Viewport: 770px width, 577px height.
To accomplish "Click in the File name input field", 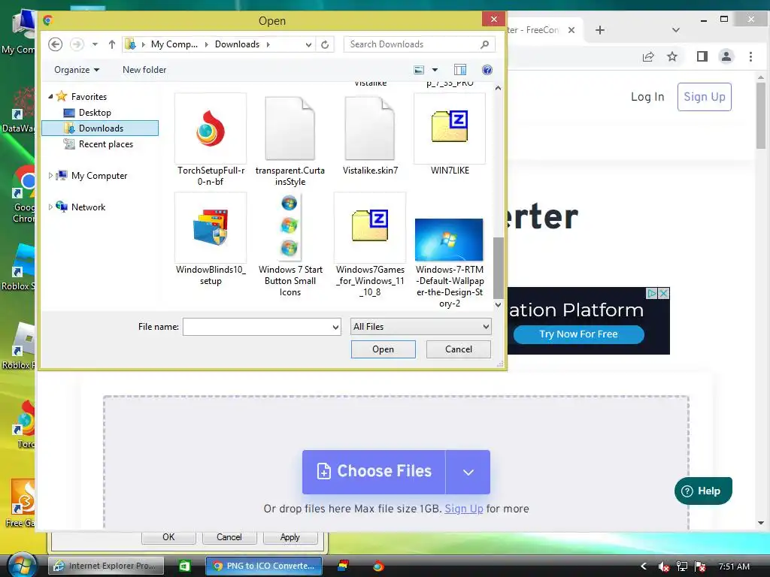I will point(257,327).
